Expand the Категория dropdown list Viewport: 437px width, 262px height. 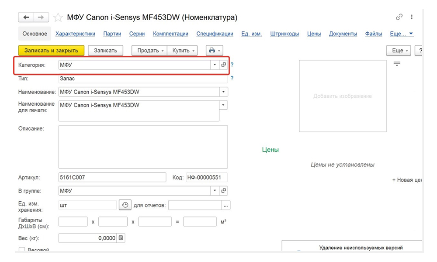pyautogui.click(x=215, y=65)
